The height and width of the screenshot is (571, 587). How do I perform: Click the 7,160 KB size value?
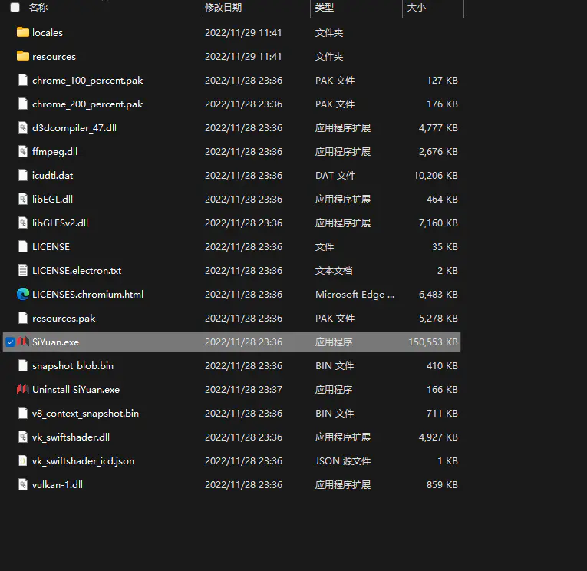tap(438, 223)
